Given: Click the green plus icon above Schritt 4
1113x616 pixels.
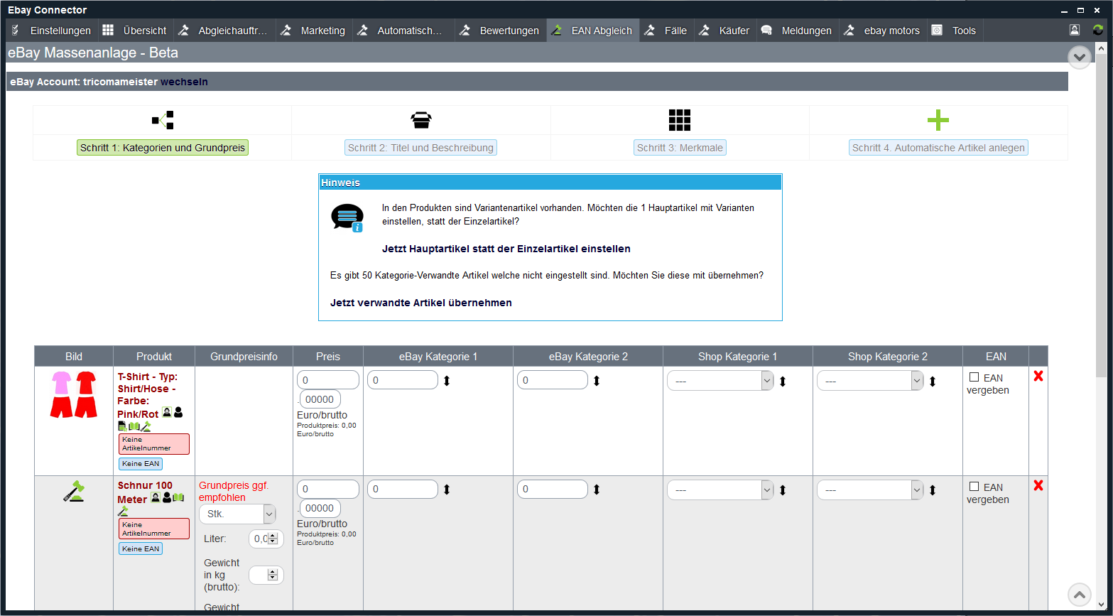Looking at the screenshot, I should 938,120.
